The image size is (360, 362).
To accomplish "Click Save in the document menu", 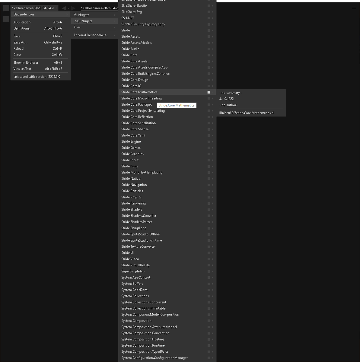I will pyautogui.click(x=41, y=36).
